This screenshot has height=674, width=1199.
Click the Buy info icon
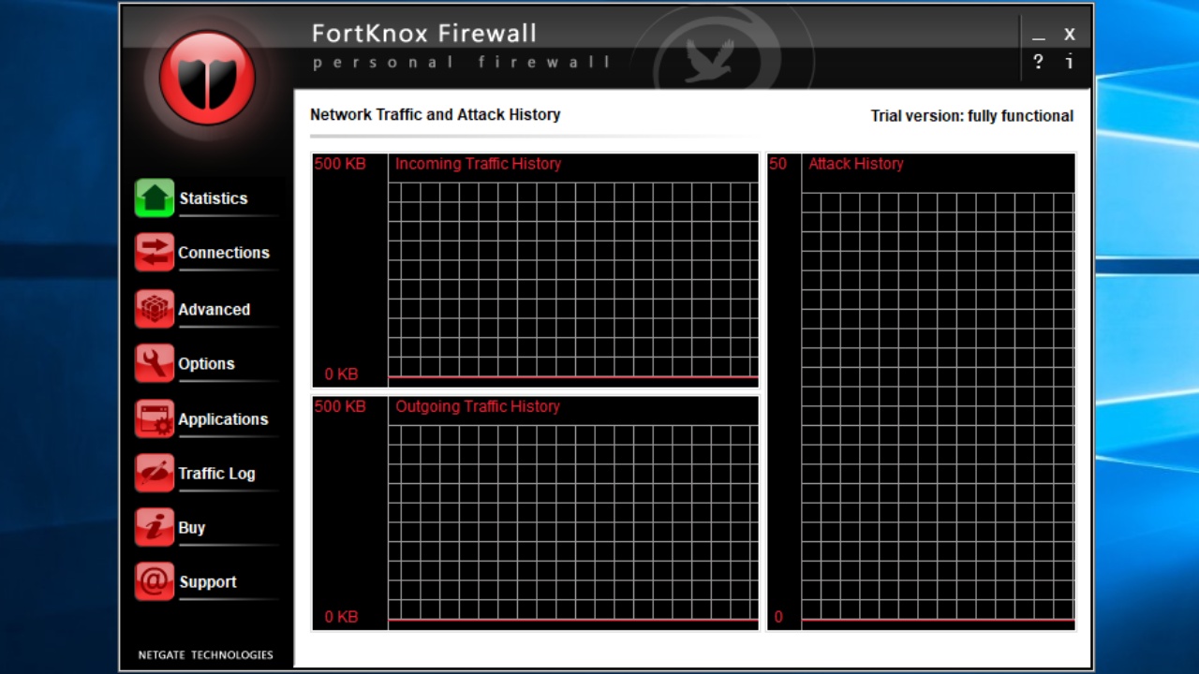tap(155, 527)
